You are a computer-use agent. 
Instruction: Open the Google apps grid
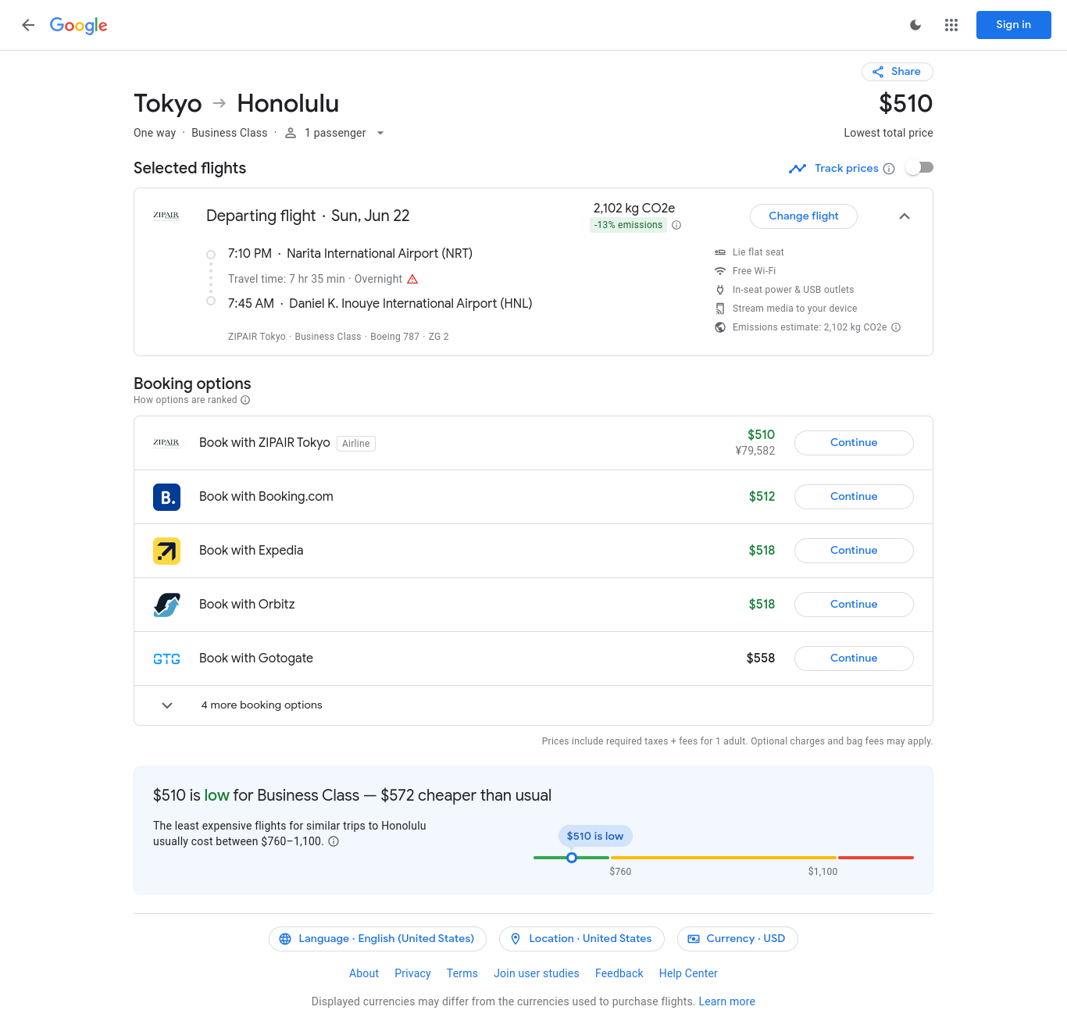click(x=951, y=25)
